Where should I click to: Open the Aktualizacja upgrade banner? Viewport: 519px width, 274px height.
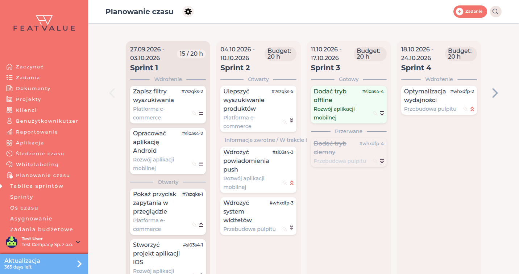[x=44, y=264]
